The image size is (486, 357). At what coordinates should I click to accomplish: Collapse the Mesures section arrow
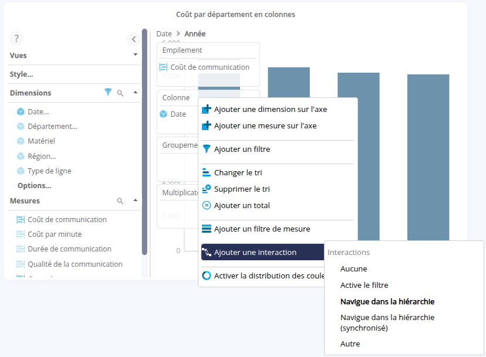(136, 200)
